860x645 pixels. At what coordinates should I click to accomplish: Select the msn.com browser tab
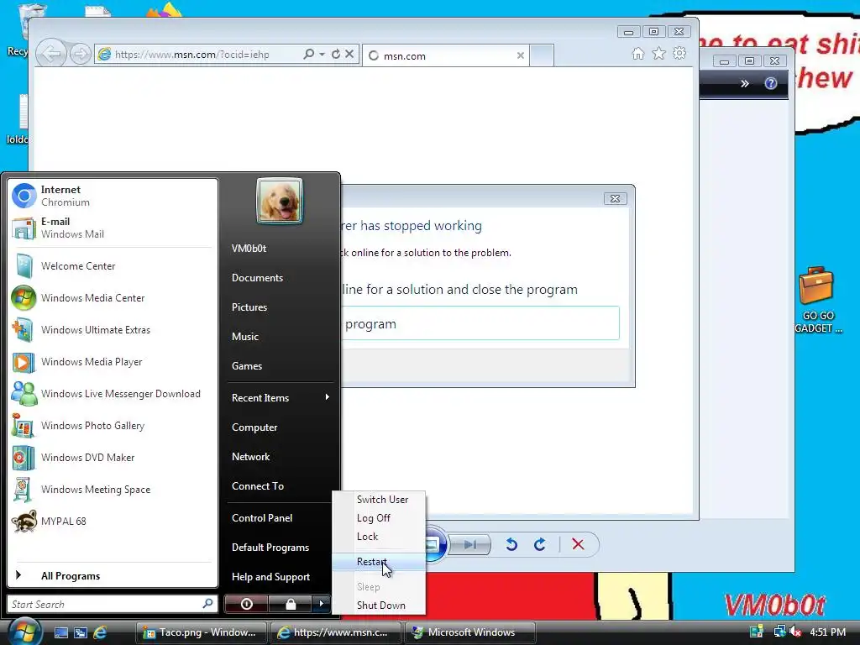pyautogui.click(x=445, y=55)
